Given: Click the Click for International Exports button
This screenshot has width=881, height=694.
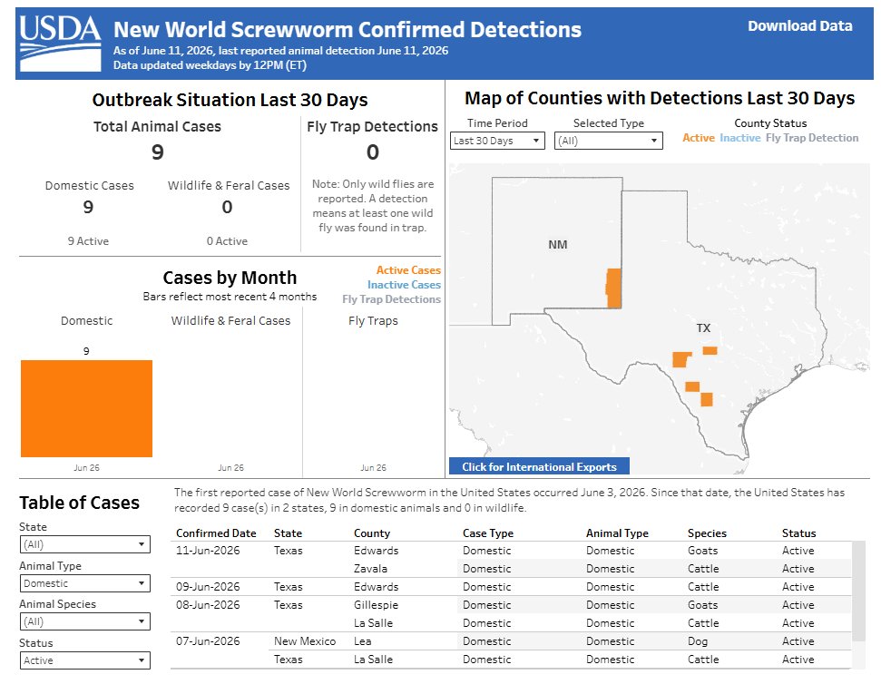Looking at the screenshot, I should 539,466.
